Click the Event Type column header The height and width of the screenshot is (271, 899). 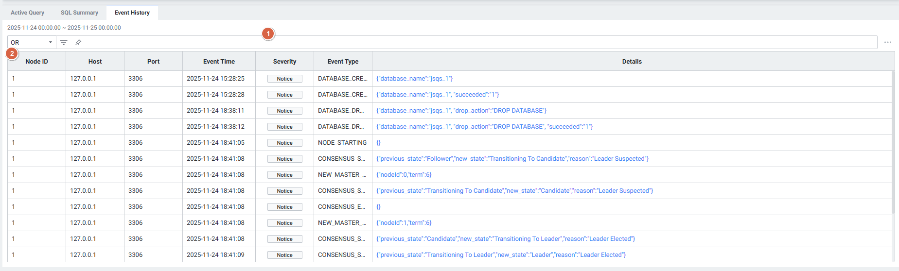tap(343, 62)
